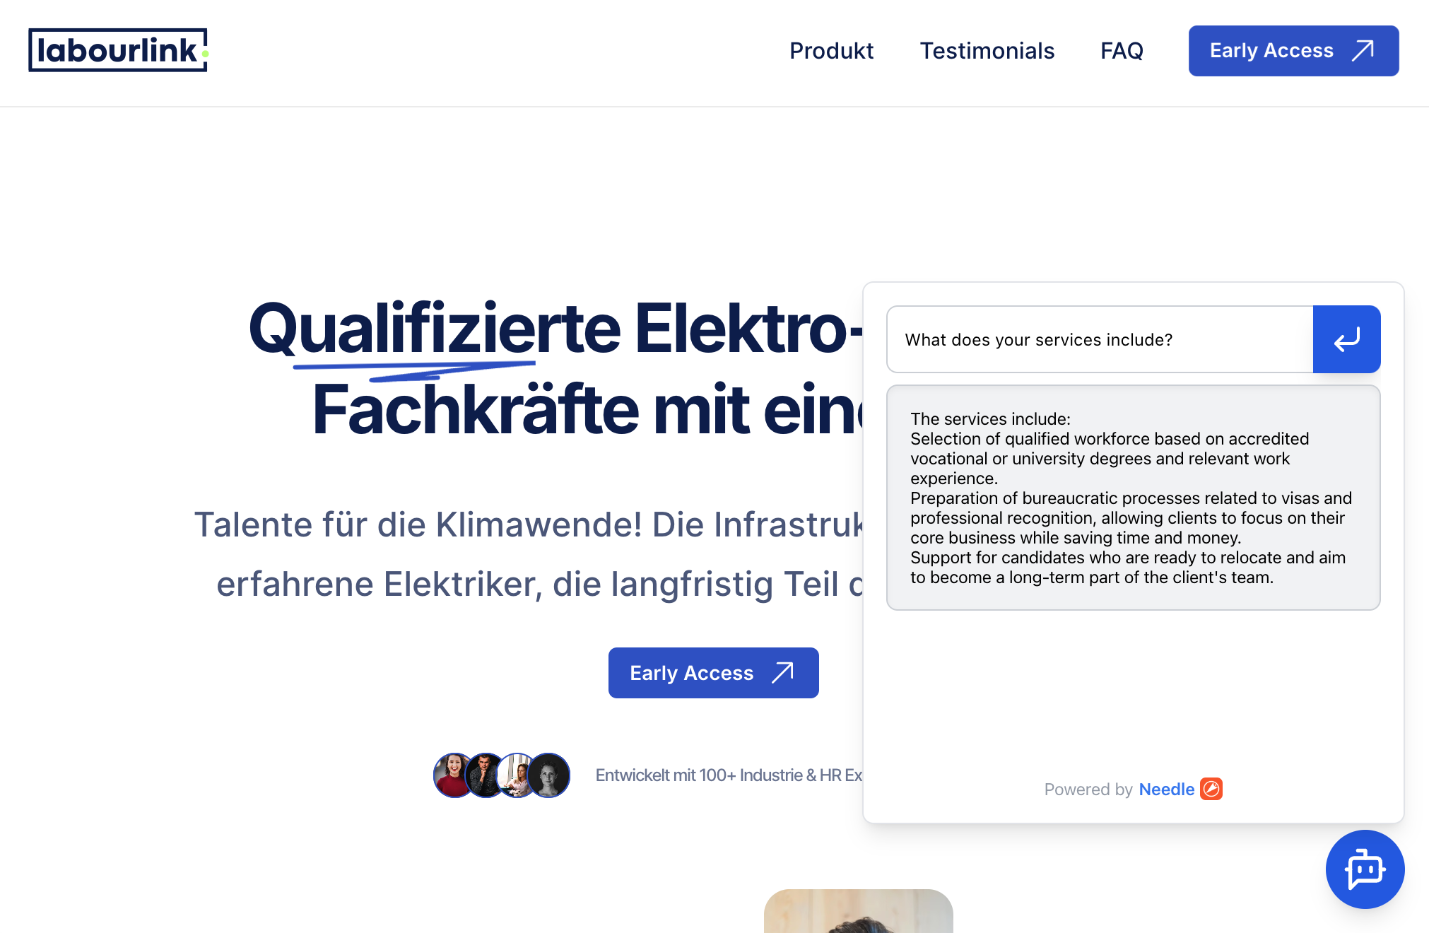Screen dimensions: 1429x933
Task: Select the FAQ navigation tab
Action: pos(1123,50)
